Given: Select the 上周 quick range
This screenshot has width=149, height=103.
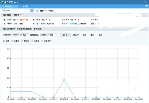Looking at the screenshot, I should (x=84, y=35).
